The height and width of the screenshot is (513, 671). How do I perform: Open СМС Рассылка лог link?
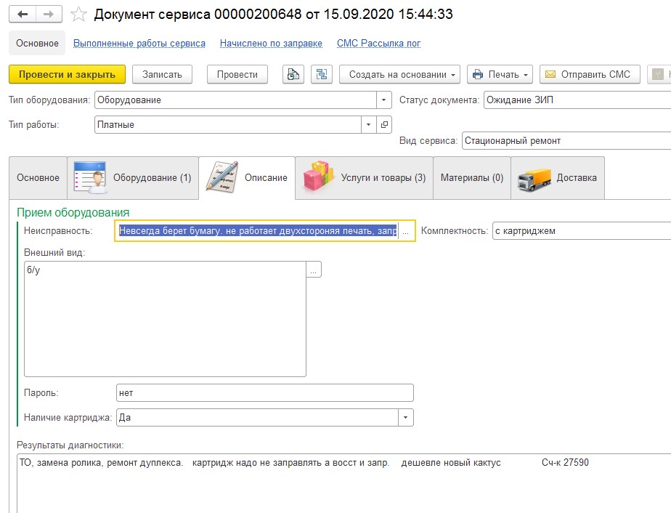[378, 44]
